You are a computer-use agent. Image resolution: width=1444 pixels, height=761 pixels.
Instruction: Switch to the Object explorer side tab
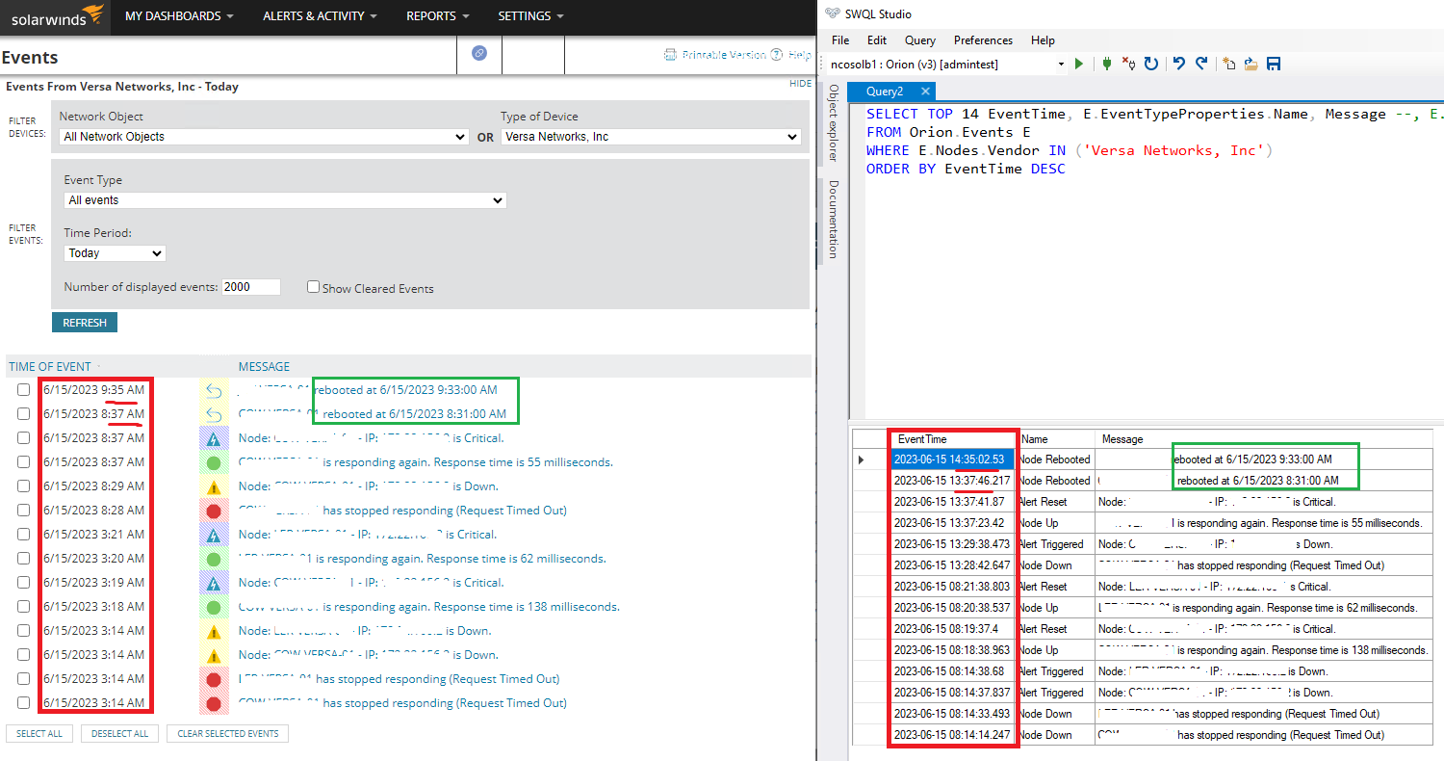click(834, 122)
